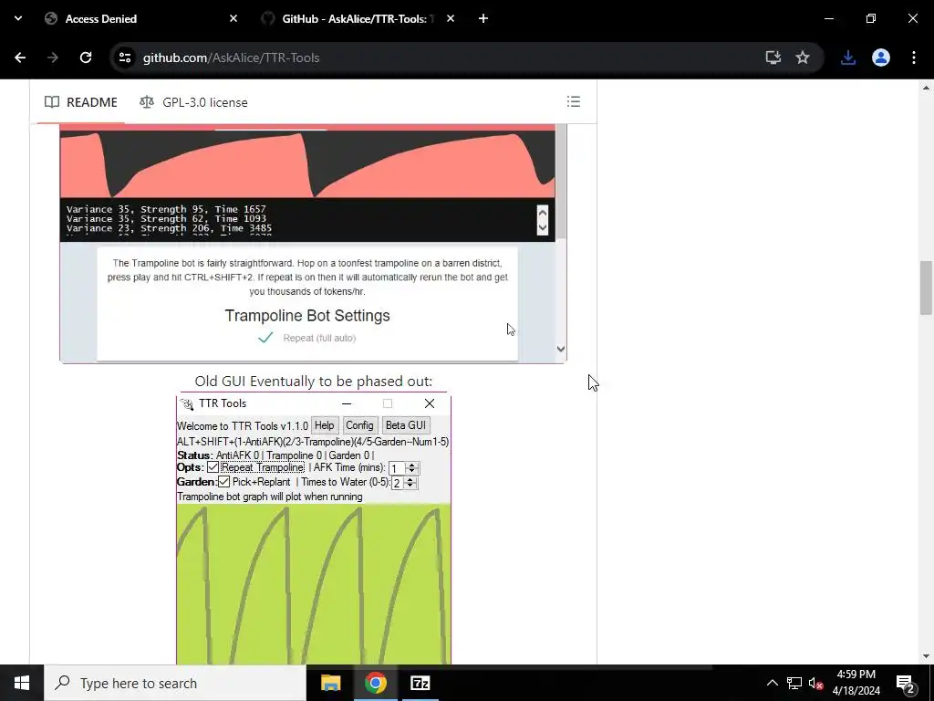This screenshot has height=701, width=934.
Task: Open Chrome from taskbar
Action: pyautogui.click(x=375, y=683)
